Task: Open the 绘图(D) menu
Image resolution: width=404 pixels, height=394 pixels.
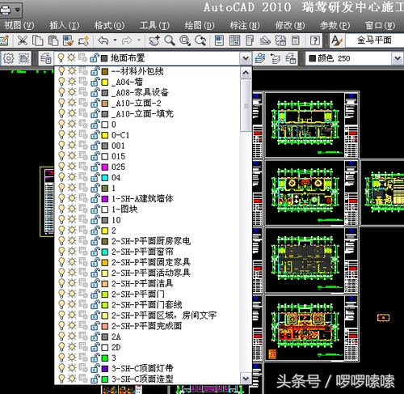Action: tap(200, 25)
